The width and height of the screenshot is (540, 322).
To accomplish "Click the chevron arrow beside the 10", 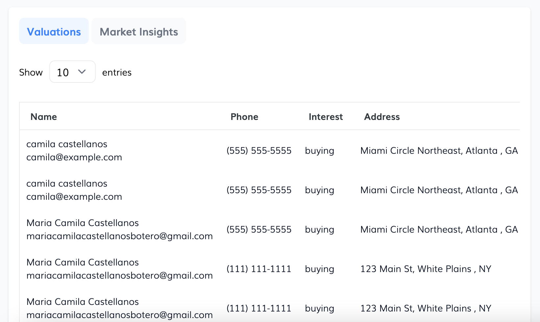I will (x=82, y=72).
